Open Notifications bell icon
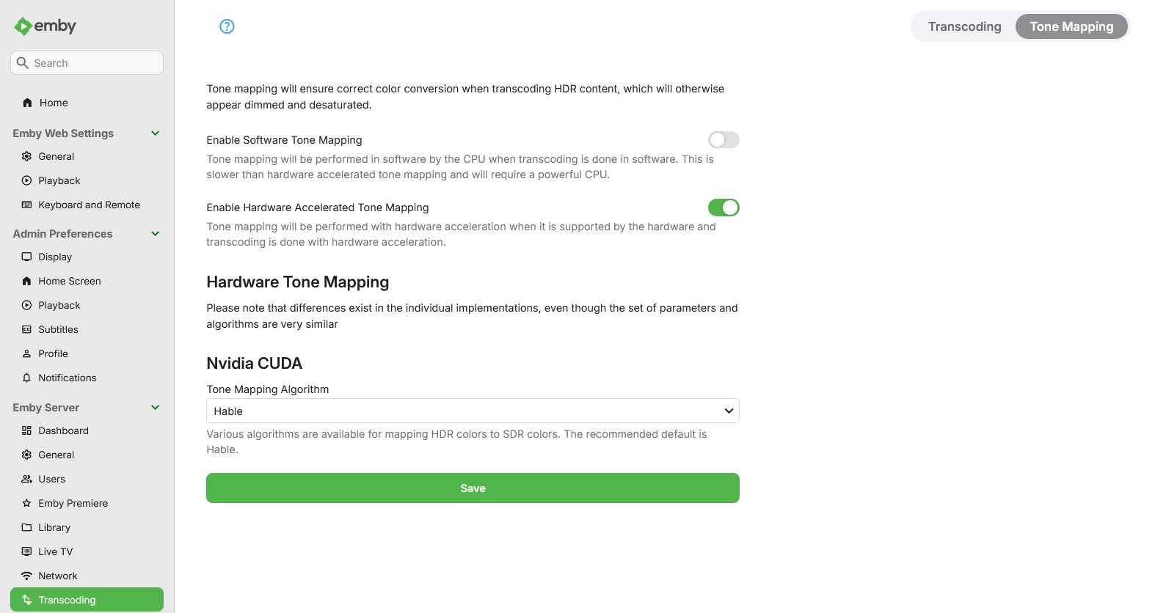 27,378
